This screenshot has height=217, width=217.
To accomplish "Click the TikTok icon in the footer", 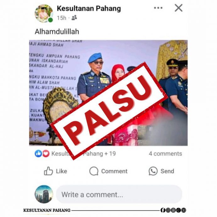I will (x=178, y=210).
